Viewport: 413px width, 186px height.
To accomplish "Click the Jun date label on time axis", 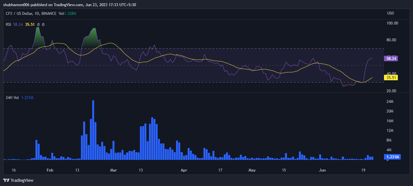I will 322,170.
